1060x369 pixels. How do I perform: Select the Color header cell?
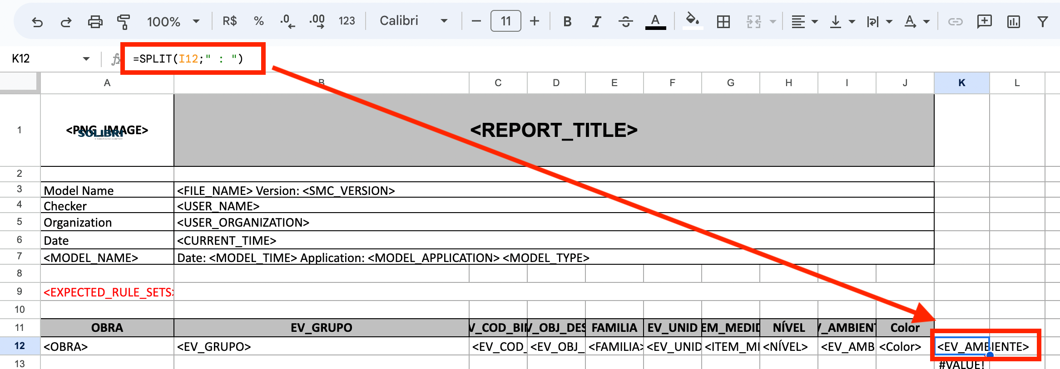905,328
